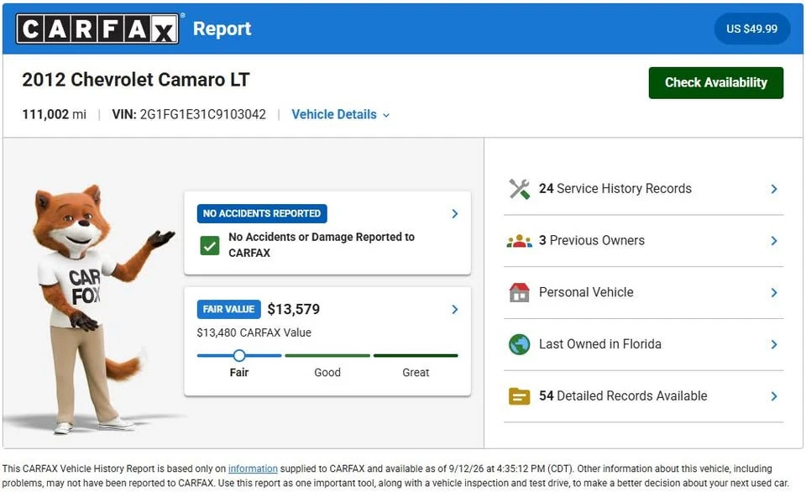Expand the 3 Previous Owners arrow
The image size is (806, 492).
(x=774, y=241)
